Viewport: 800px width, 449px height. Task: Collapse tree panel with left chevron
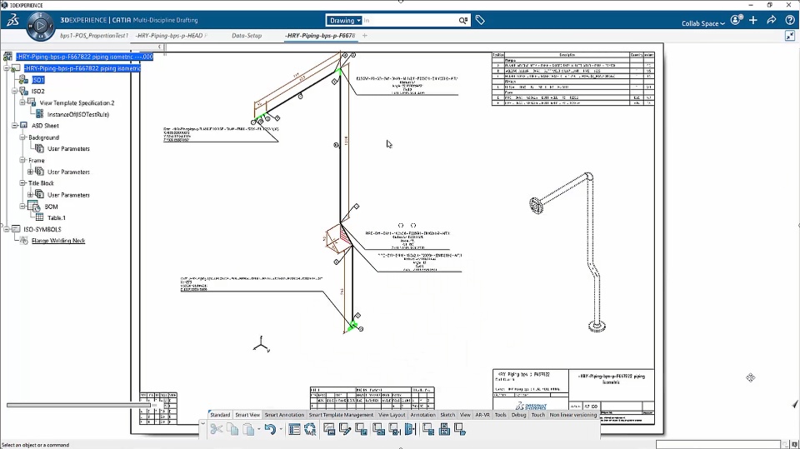click(x=159, y=47)
